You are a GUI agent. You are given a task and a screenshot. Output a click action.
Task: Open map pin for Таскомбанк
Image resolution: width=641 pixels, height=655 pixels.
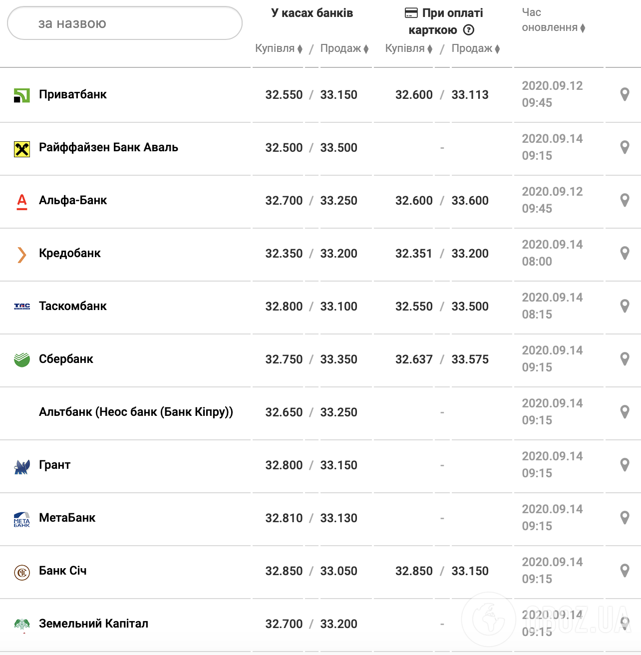(x=625, y=306)
